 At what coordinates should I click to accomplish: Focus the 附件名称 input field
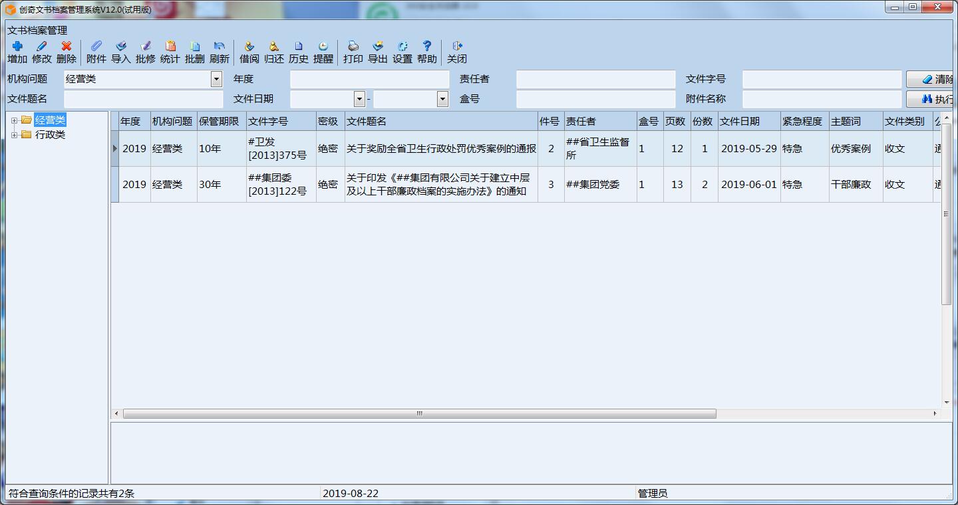point(822,100)
